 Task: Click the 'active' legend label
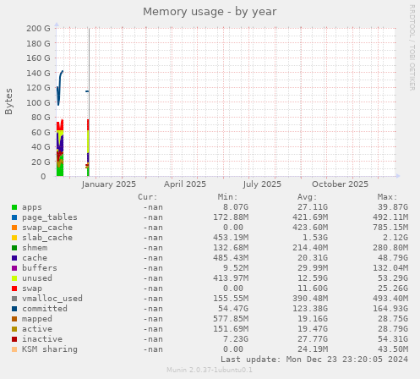pyautogui.click(x=37, y=329)
